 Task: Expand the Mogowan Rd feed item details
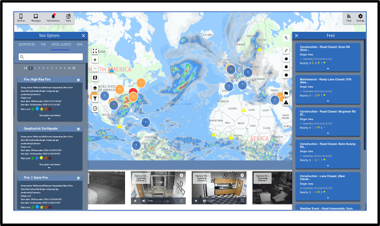point(328,133)
